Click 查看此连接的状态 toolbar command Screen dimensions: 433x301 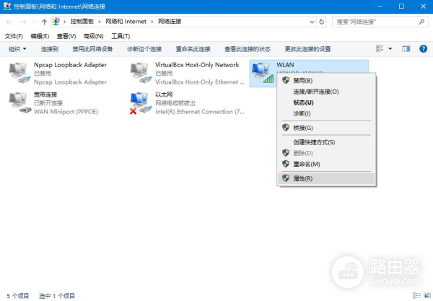[x=248, y=49]
